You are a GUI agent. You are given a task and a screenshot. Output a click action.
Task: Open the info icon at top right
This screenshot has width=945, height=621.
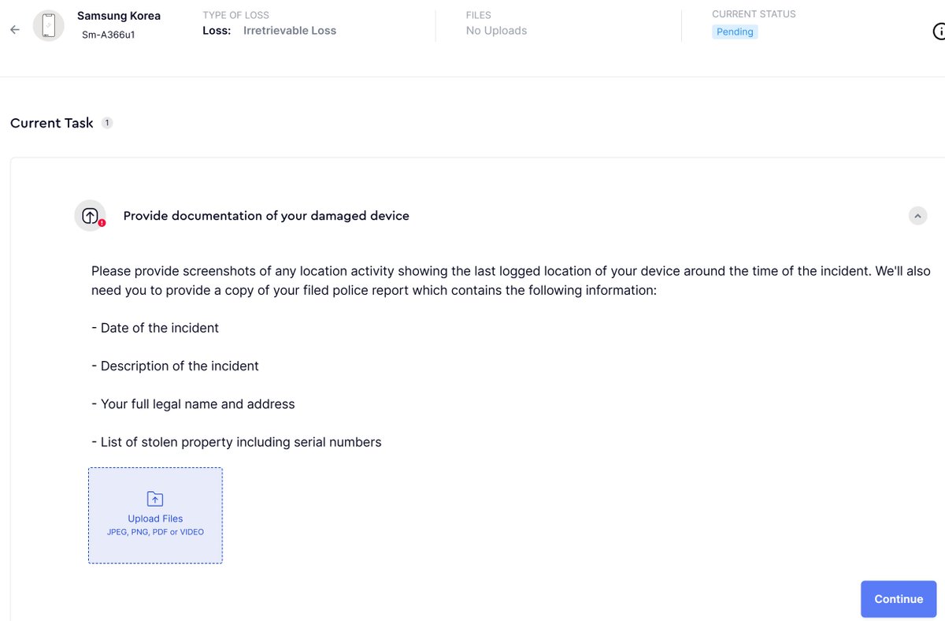(939, 31)
